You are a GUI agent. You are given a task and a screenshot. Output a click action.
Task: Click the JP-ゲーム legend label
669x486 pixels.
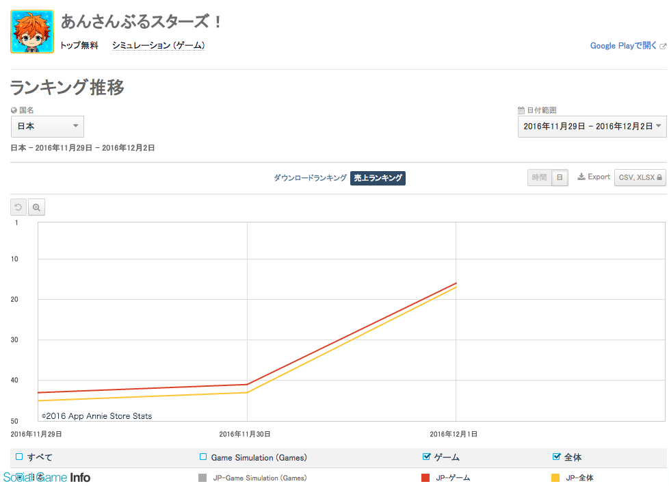453,478
